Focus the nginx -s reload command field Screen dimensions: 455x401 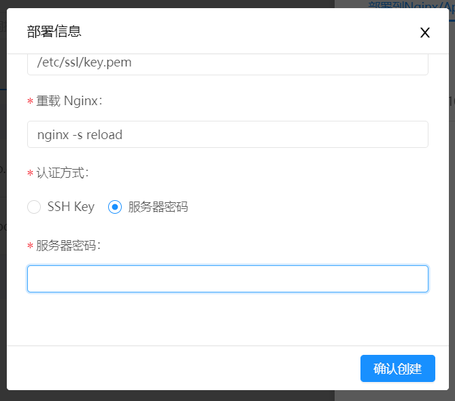click(227, 134)
